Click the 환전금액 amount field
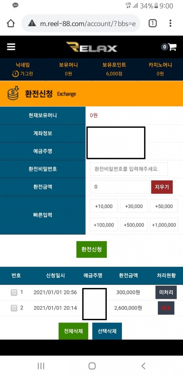The height and width of the screenshot is (377, 183). [x=120, y=187]
